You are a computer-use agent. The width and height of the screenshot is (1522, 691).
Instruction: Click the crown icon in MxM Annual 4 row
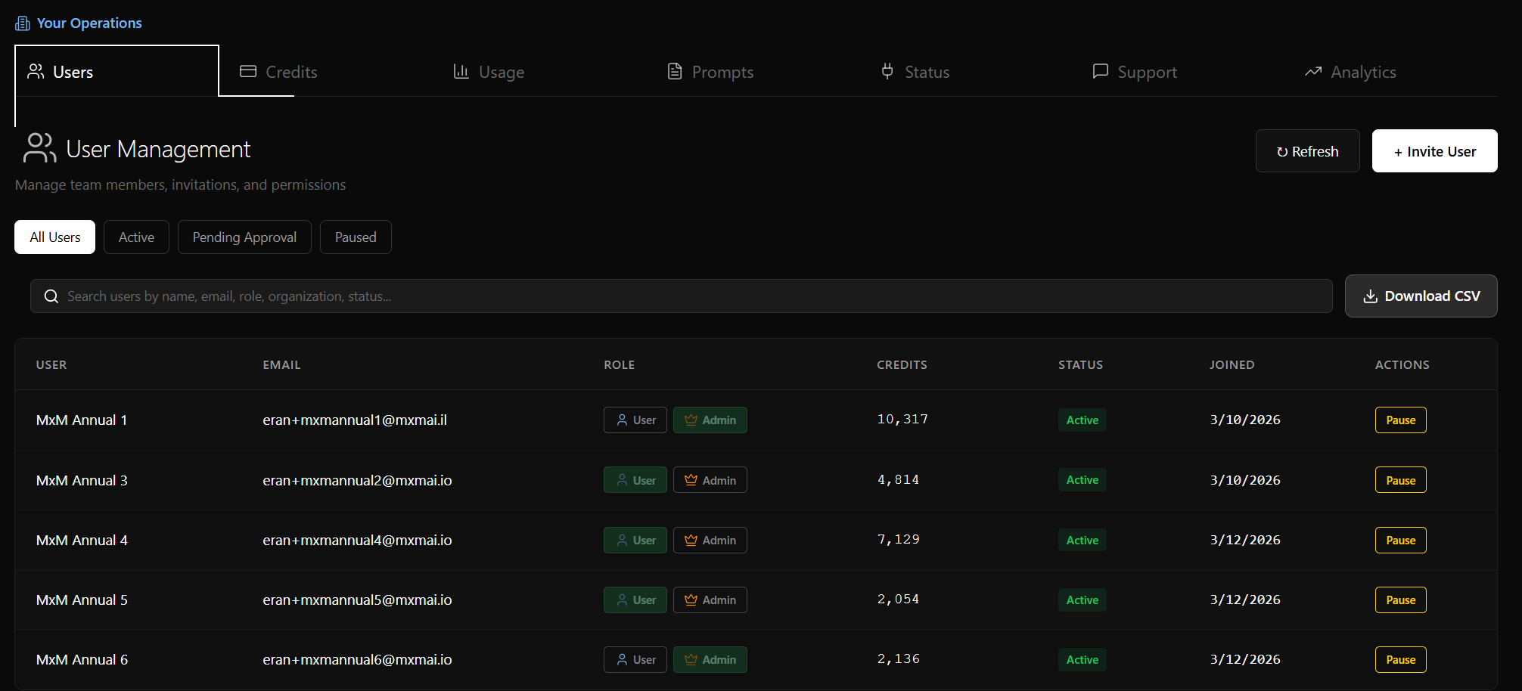pyautogui.click(x=691, y=540)
